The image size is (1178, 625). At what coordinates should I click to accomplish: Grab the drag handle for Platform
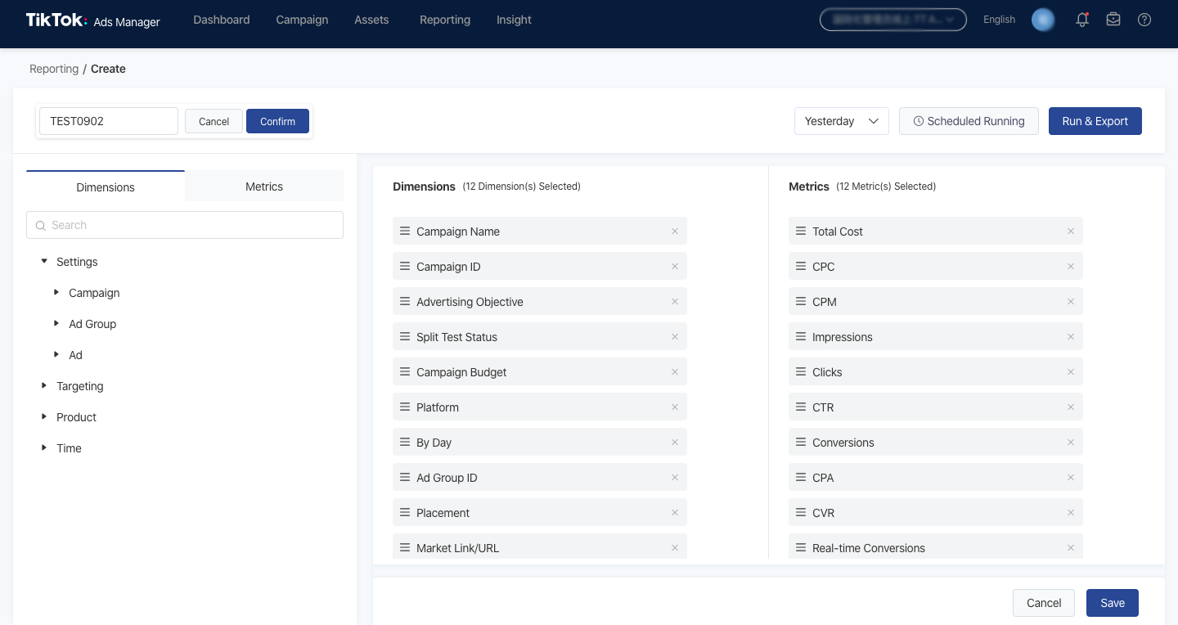(405, 407)
